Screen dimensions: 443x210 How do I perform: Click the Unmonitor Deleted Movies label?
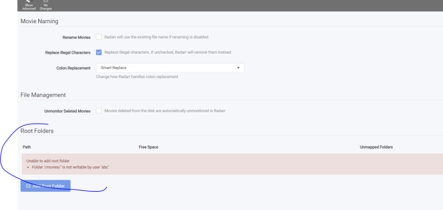(x=67, y=111)
